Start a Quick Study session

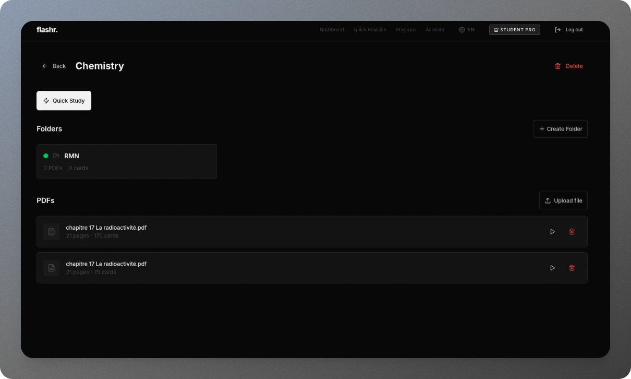click(64, 100)
